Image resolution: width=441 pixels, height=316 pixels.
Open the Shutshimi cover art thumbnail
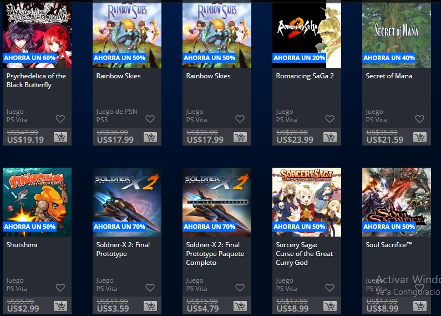37,202
